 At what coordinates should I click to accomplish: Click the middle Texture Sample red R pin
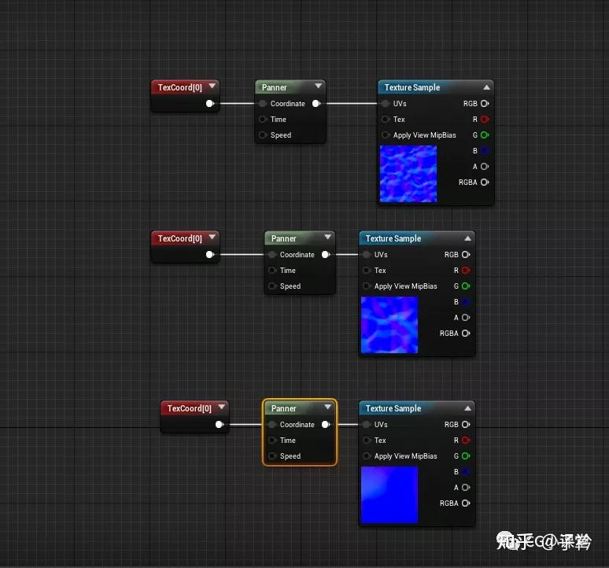[x=466, y=270]
